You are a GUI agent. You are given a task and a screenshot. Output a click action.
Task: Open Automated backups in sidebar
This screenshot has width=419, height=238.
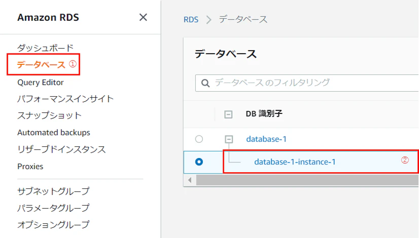point(54,132)
